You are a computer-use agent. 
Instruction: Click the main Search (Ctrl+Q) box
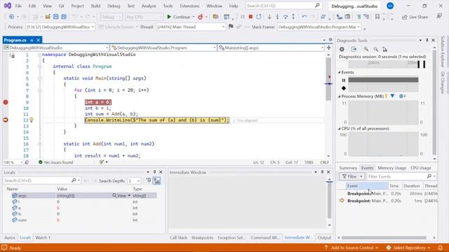pos(283,6)
